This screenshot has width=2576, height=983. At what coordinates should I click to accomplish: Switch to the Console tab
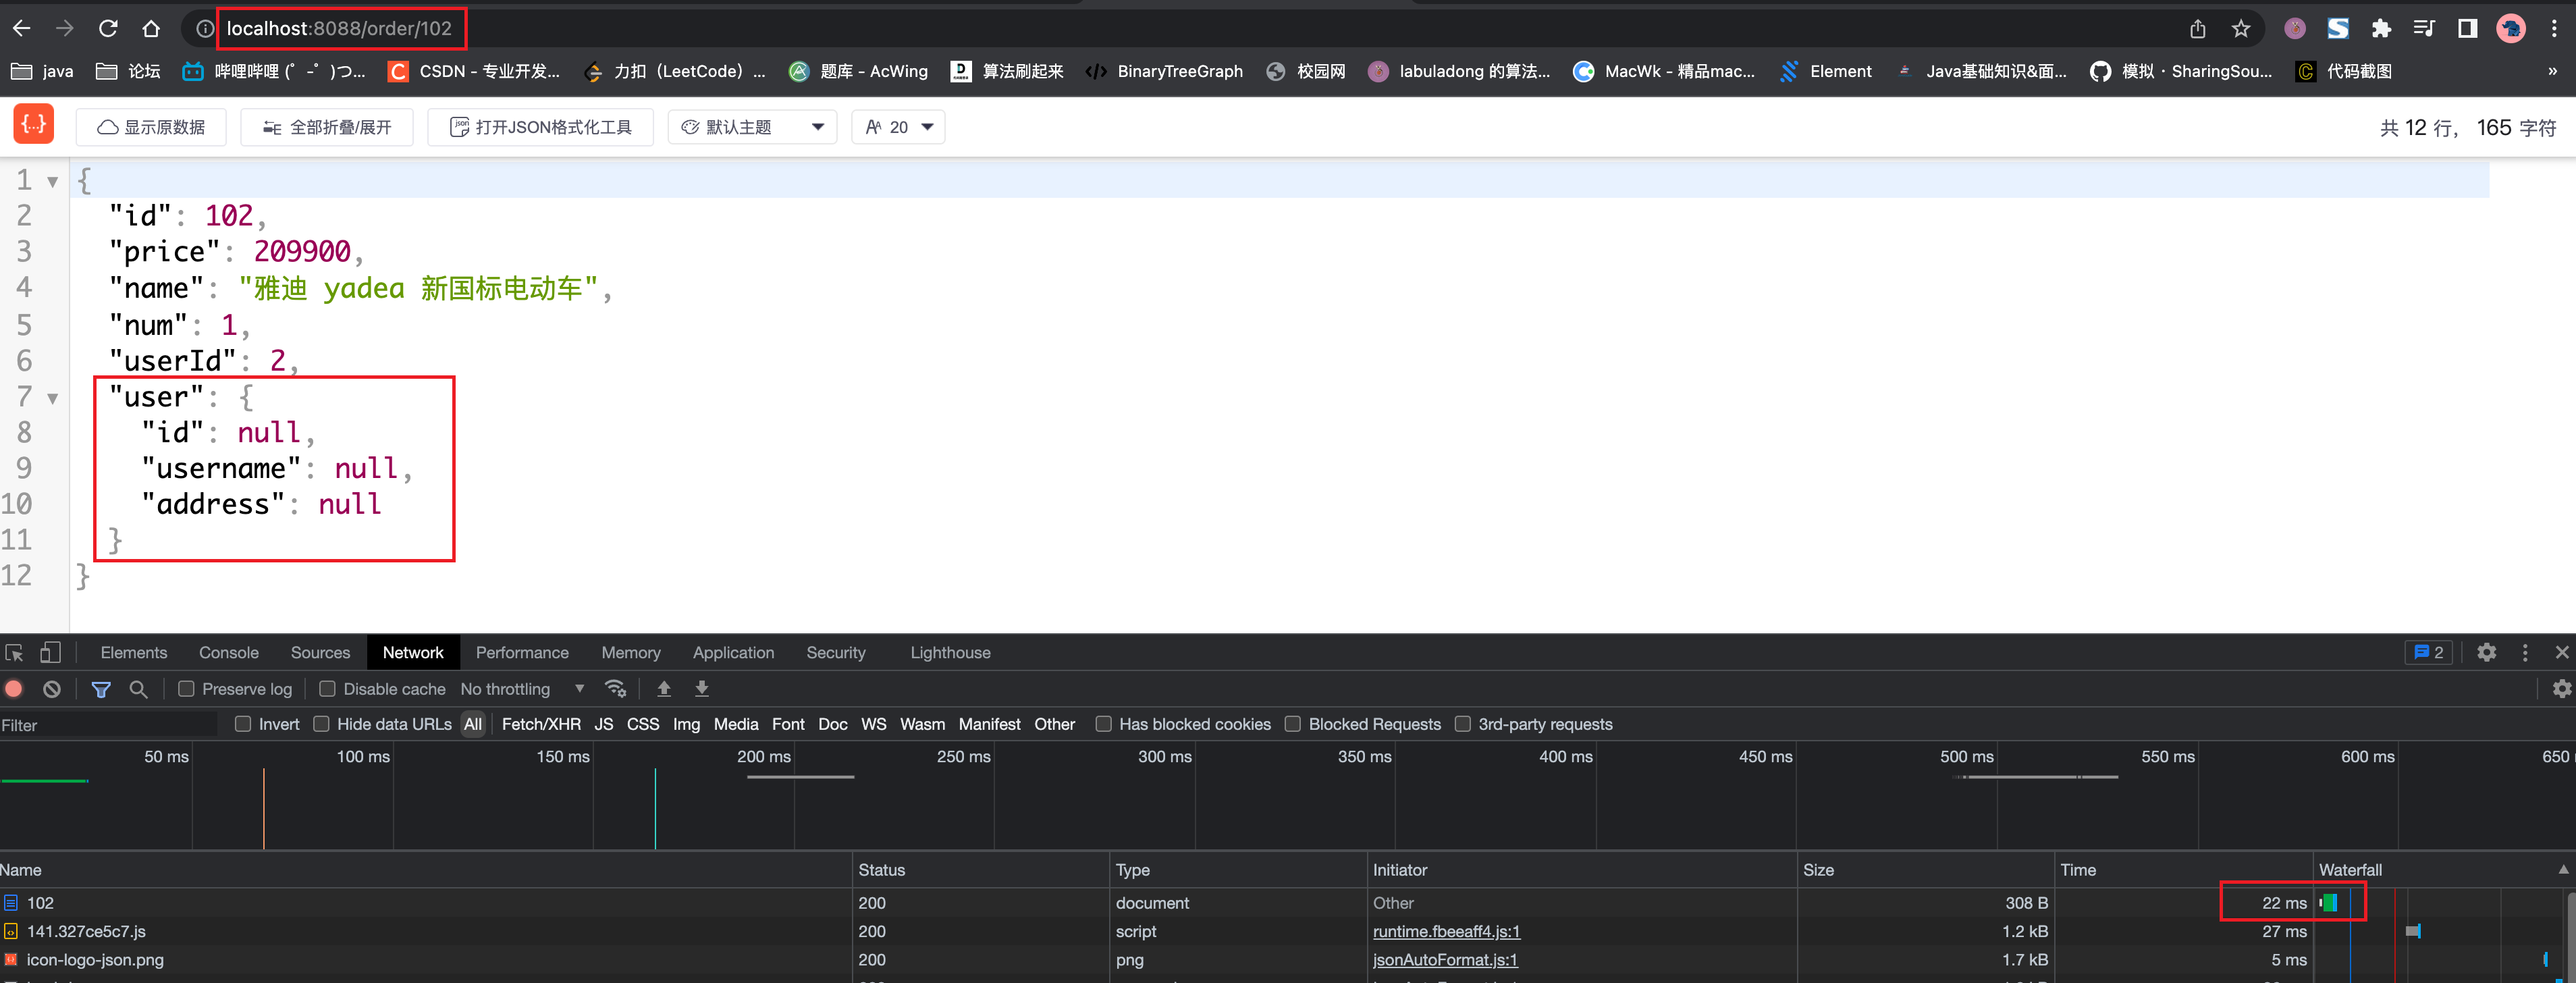(229, 653)
